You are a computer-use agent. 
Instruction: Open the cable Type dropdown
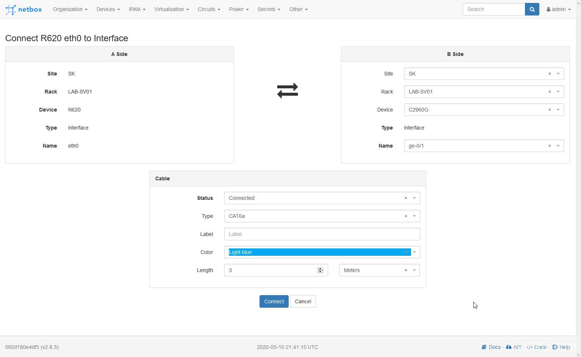(414, 216)
